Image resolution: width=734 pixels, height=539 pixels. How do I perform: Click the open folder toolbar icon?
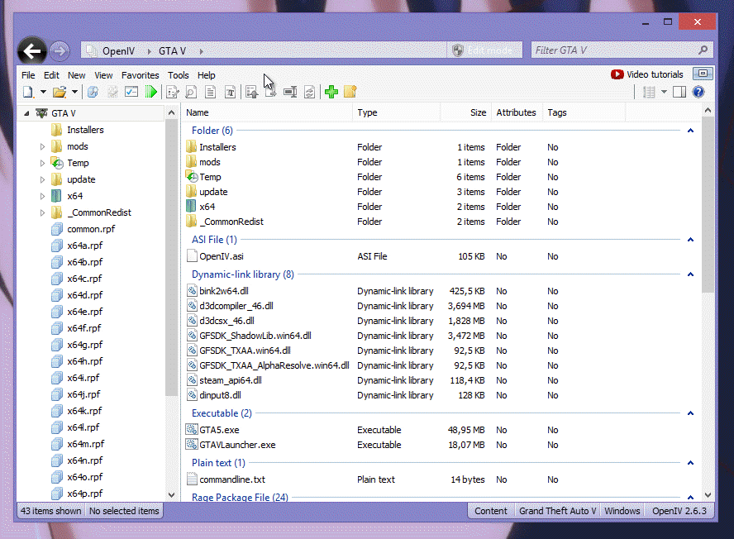click(x=59, y=92)
